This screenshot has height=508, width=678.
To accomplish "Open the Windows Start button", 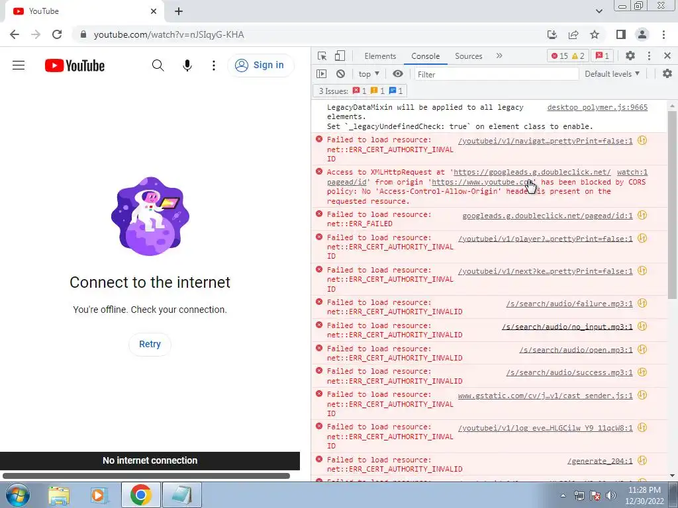I will pos(17,495).
